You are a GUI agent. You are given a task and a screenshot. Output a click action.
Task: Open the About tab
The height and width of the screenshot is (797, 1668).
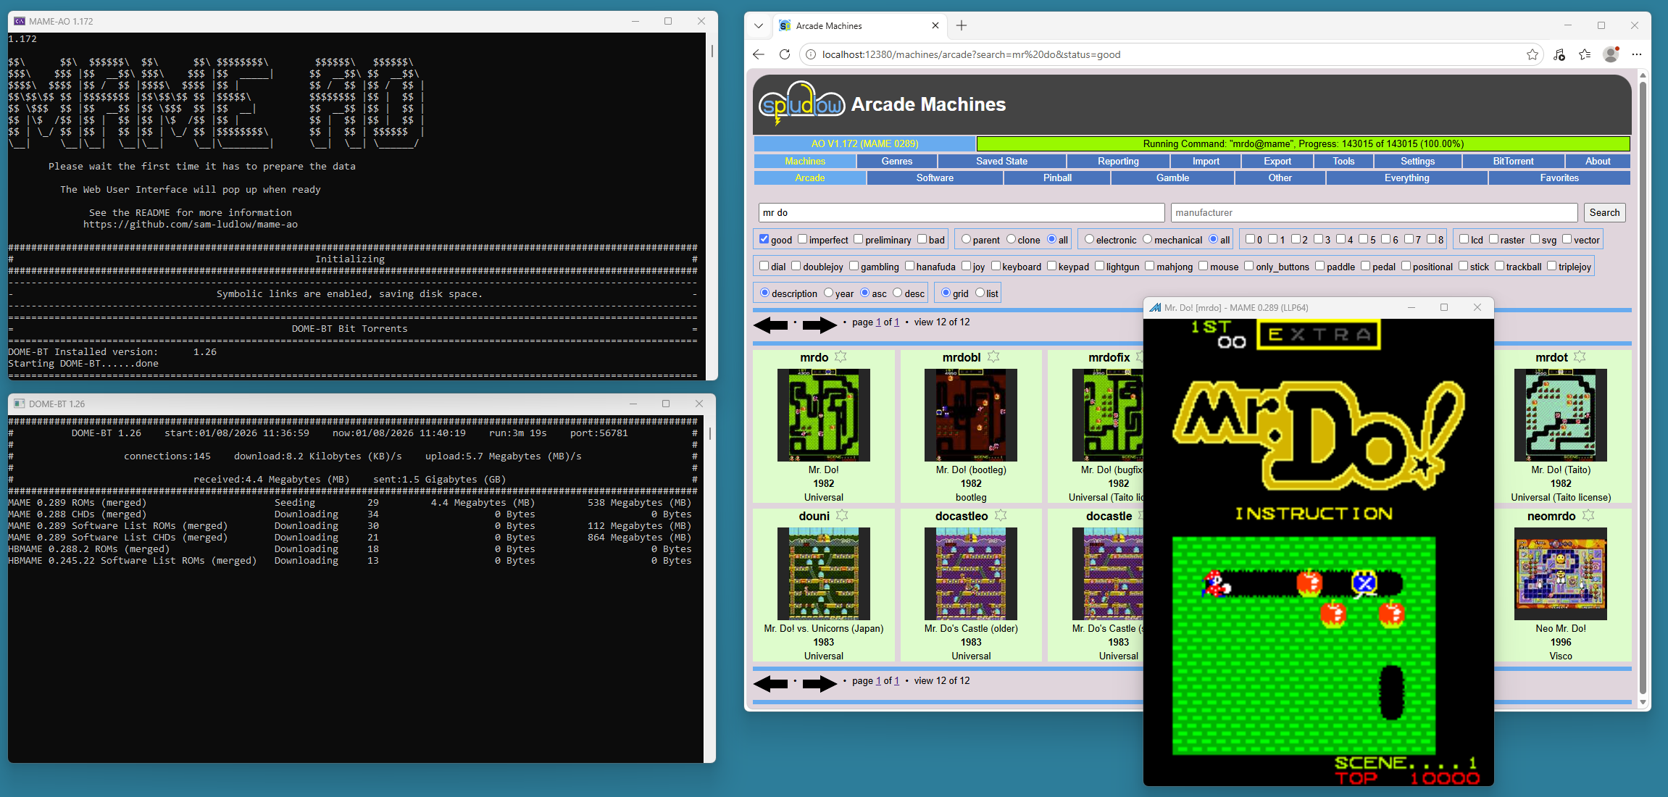coord(1598,162)
